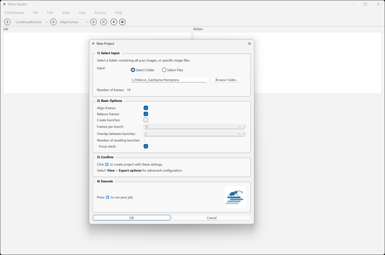385x255 pixels.
Task: Click the Shine Stacker logo in Execute section
Action: (235, 197)
